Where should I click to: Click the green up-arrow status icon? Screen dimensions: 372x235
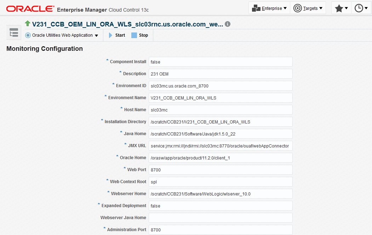click(27, 24)
